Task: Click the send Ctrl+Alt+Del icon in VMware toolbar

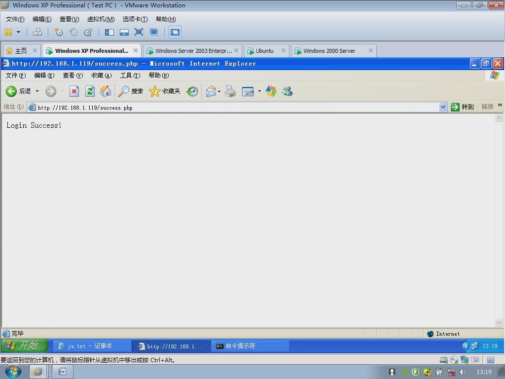Action: pyautogui.click(x=37, y=32)
